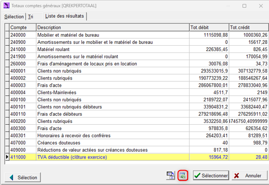
Task: Click account 407000
Action: (23, 143)
